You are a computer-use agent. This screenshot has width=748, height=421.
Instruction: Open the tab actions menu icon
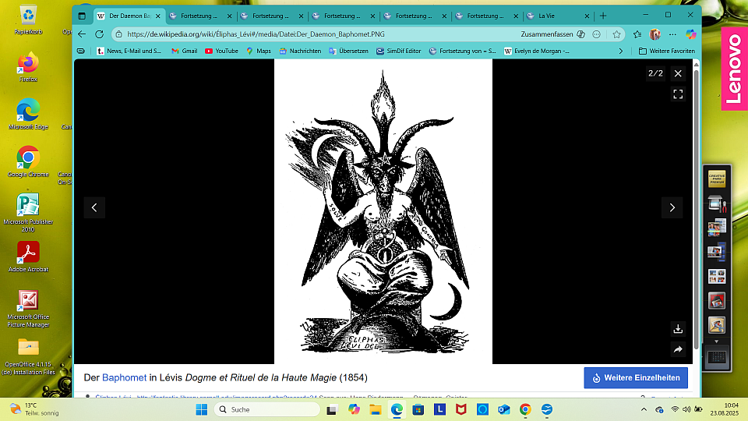pos(82,16)
